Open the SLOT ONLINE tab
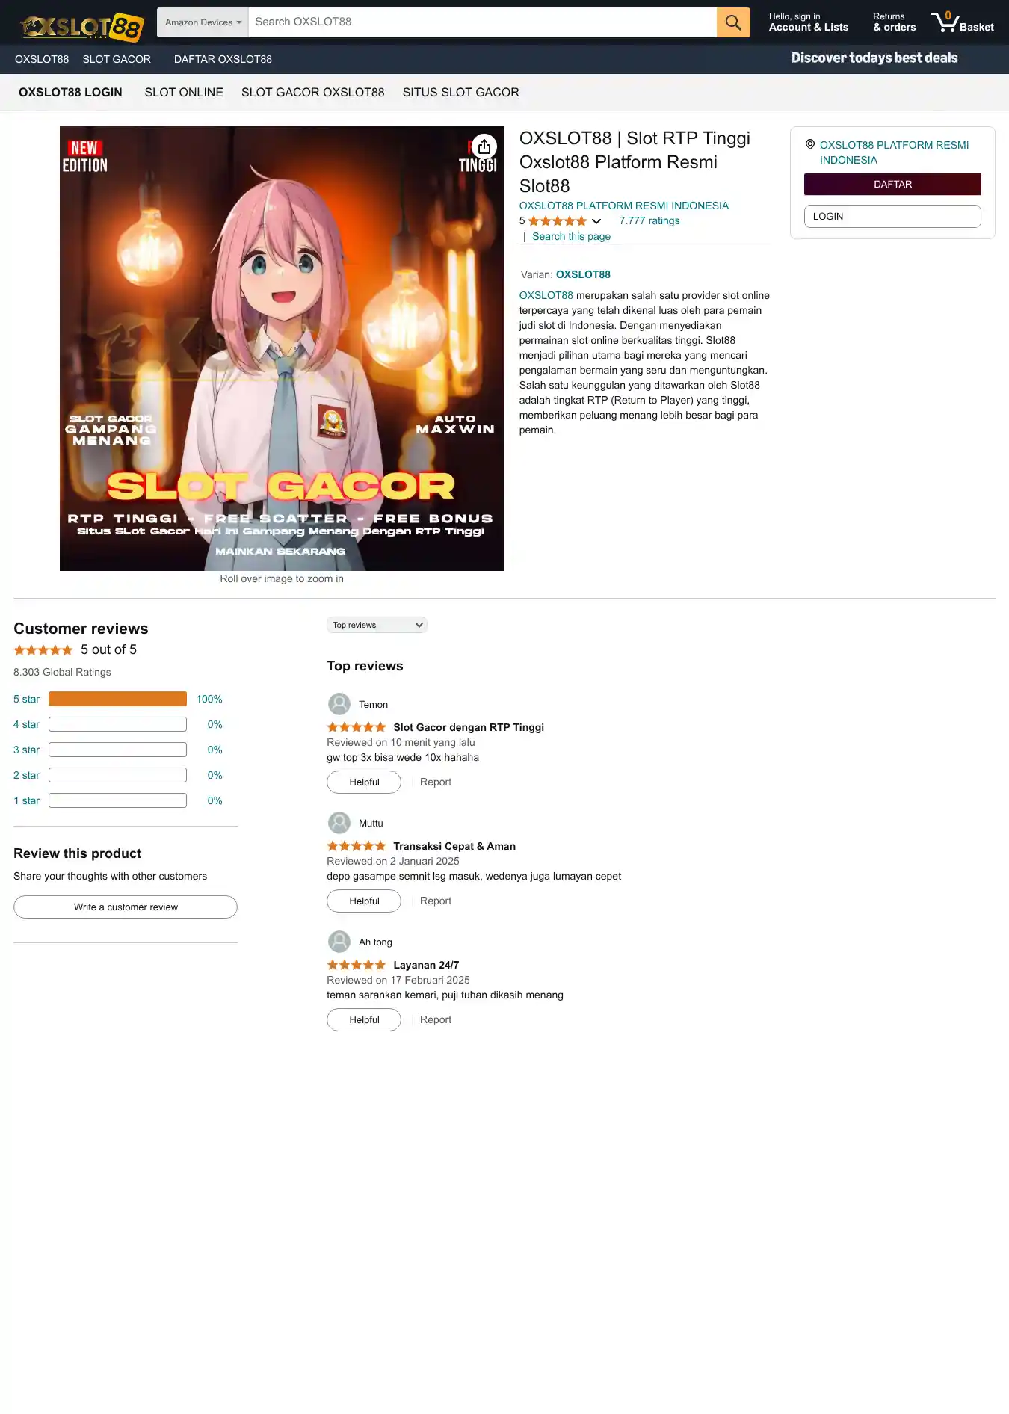 pyautogui.click(x=184, y=93)
